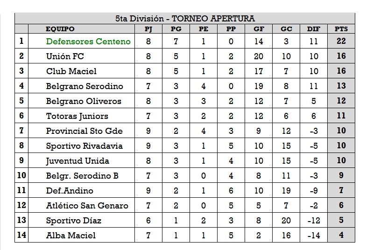Select Belgrano Serodino in the table
Screen dimensions: 373x250
[84, 86]
